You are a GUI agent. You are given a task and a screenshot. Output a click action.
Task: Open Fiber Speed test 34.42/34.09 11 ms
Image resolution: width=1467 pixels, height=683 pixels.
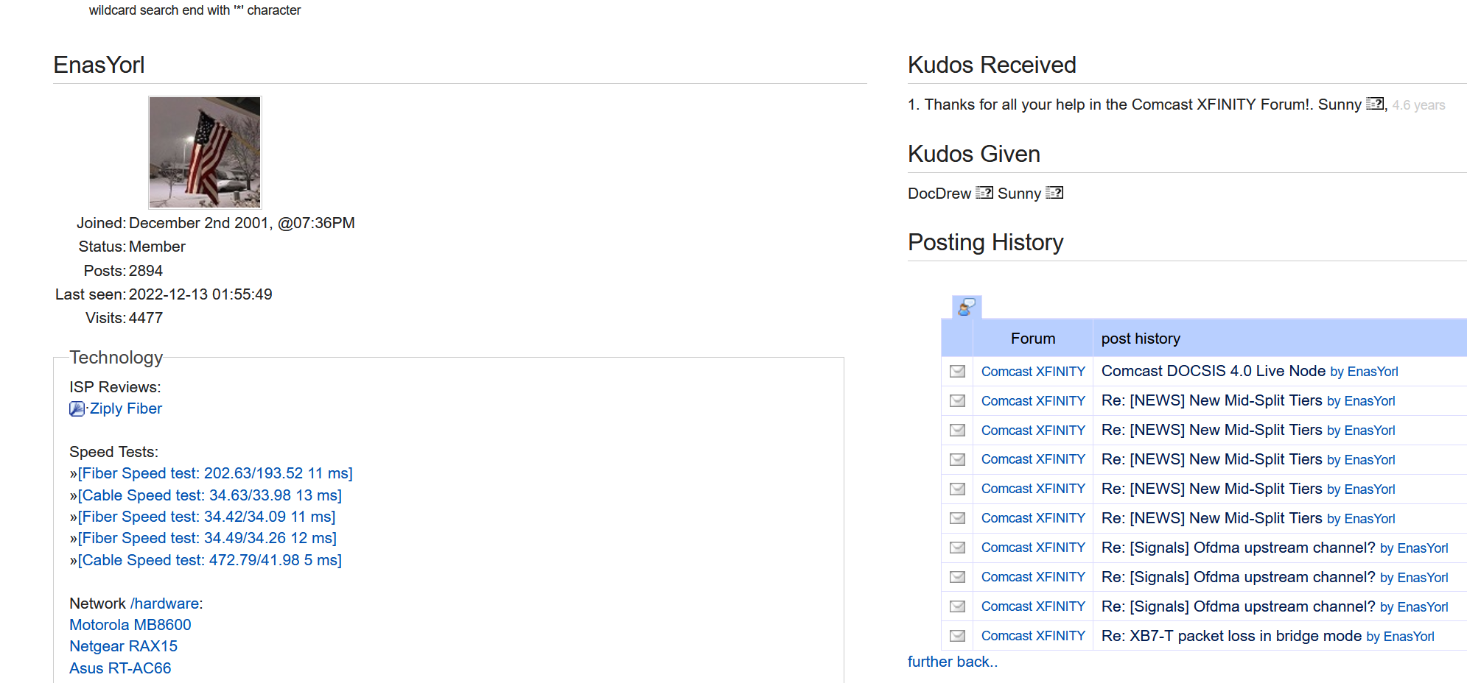(207, 517)
